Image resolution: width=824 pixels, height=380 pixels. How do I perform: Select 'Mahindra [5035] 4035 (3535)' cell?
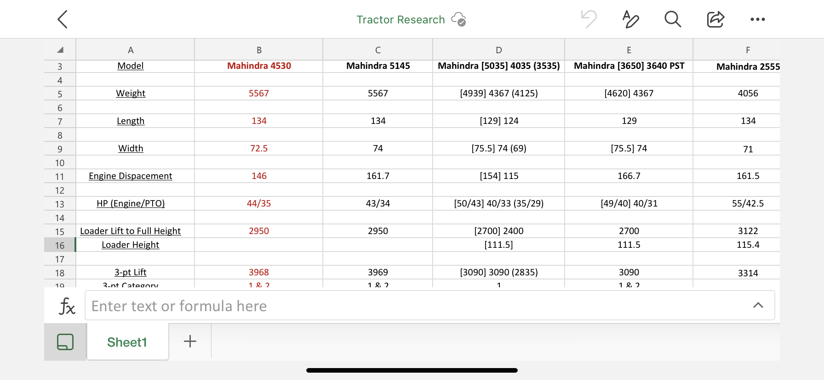(499, 66)
